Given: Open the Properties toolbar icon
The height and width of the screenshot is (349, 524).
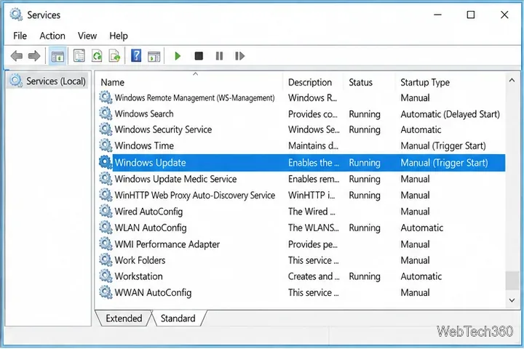Looking at the screenshot, I should click(79, 56).
